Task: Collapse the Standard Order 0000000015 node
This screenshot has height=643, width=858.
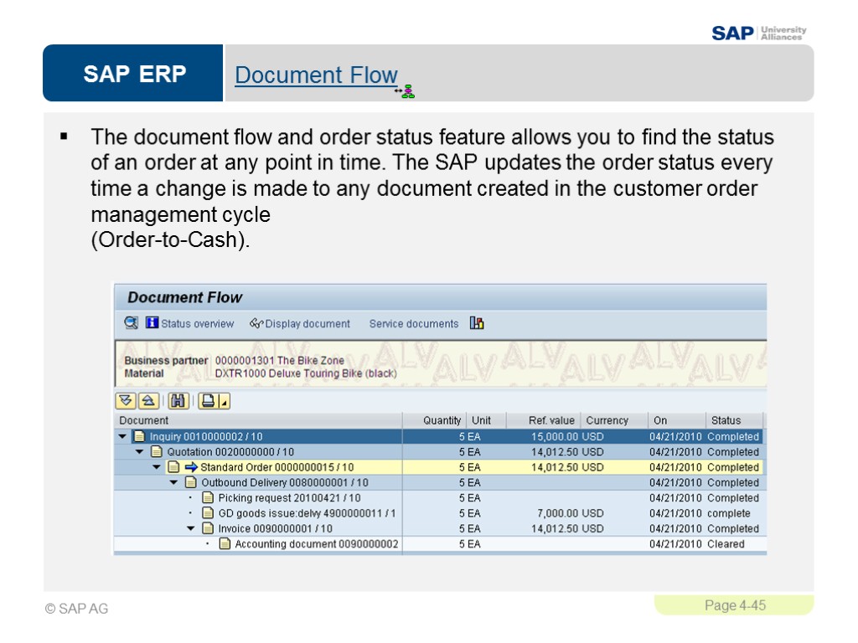Action: tap(157, 467)
